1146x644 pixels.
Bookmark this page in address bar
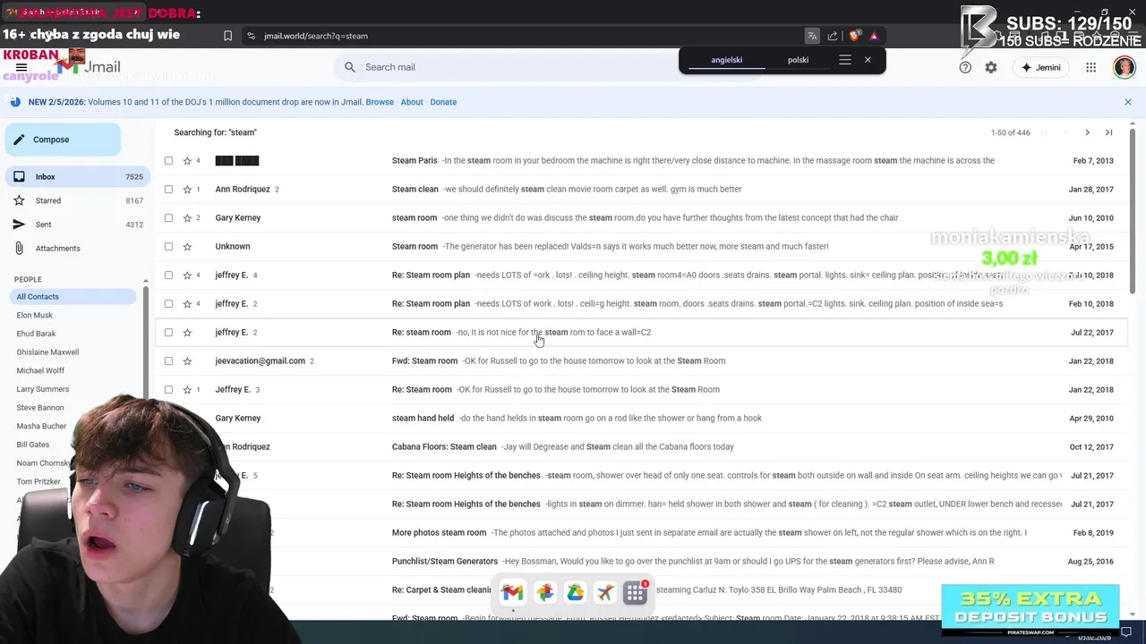[227, 36]
